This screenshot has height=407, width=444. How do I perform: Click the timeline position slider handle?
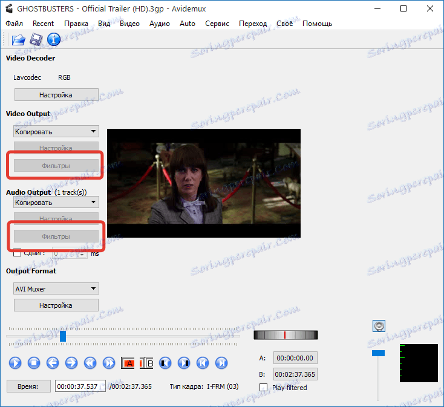tap(63, 336)
